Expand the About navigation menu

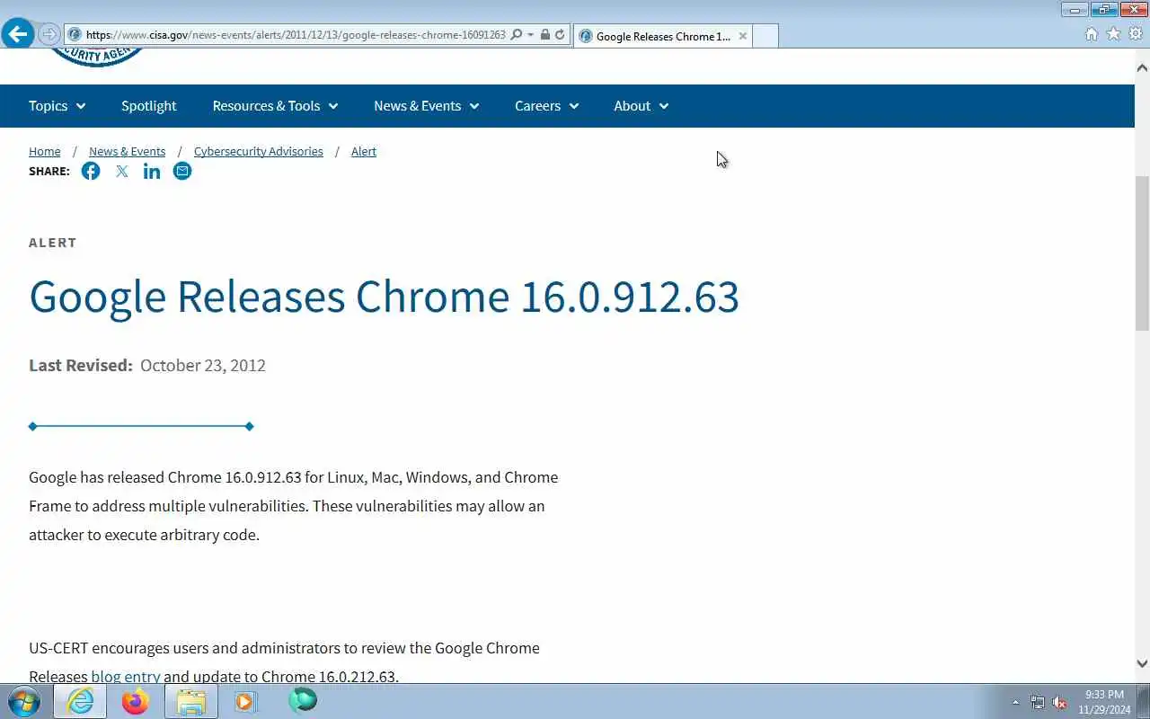pos(641,106)
